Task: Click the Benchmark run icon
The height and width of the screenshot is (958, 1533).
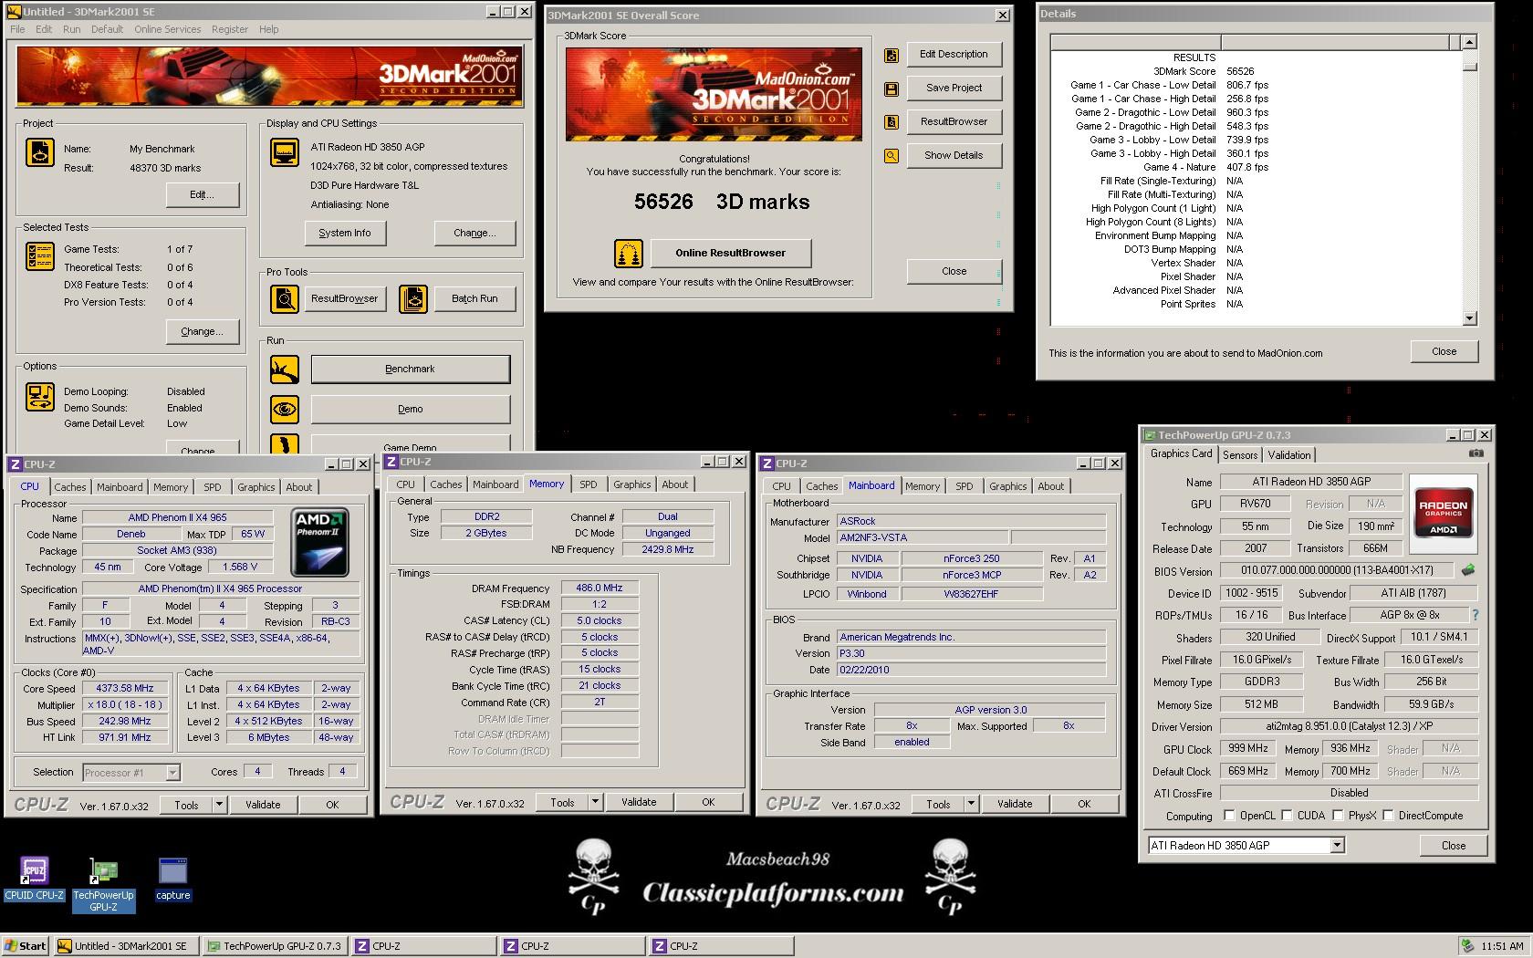Action: [285, 370]
